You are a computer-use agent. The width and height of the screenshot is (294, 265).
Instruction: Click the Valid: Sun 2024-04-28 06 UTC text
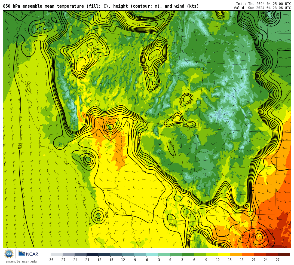click(x=262, y=8)
